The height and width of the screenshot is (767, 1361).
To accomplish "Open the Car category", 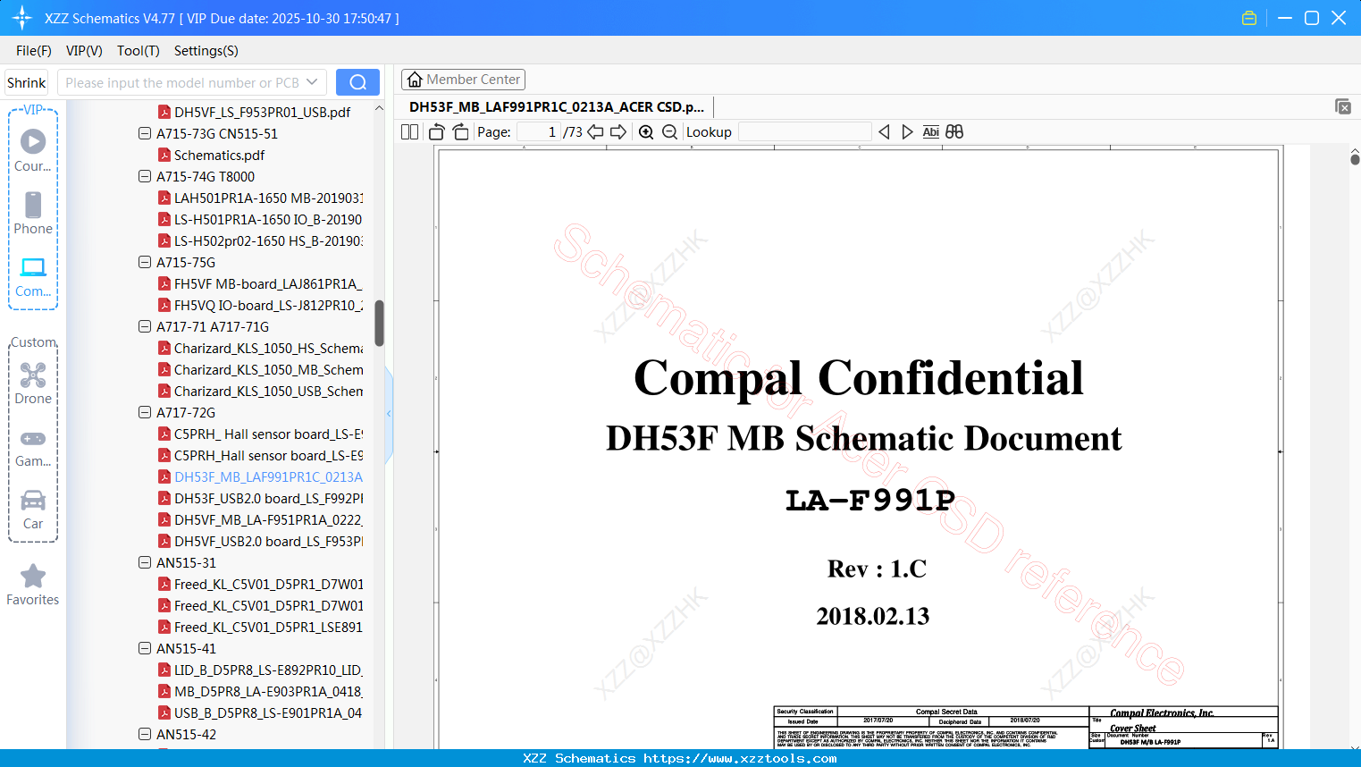I will (33, 509).
